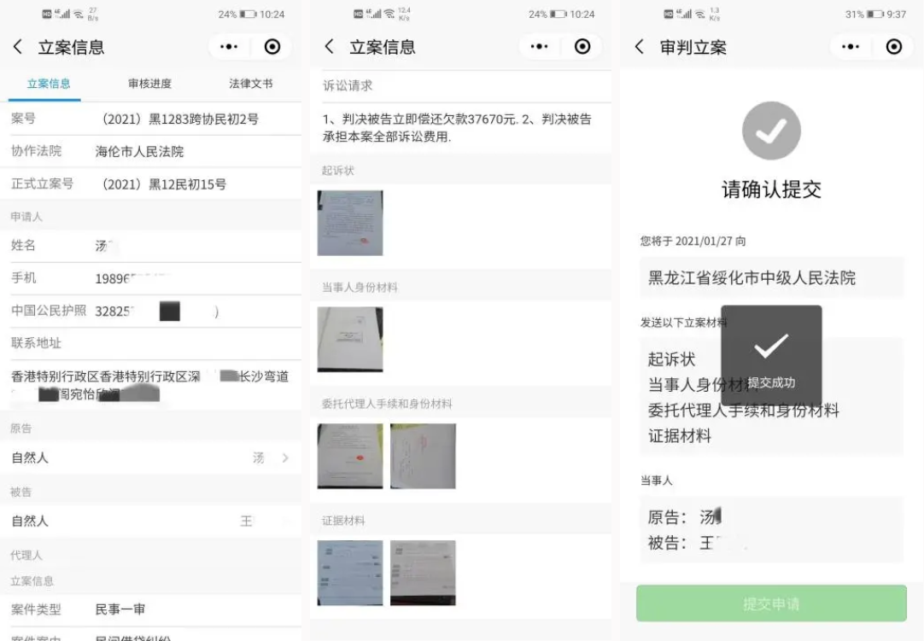
Task: Tap the circular target icon on the 审判立案 screen
Action: 894,47
